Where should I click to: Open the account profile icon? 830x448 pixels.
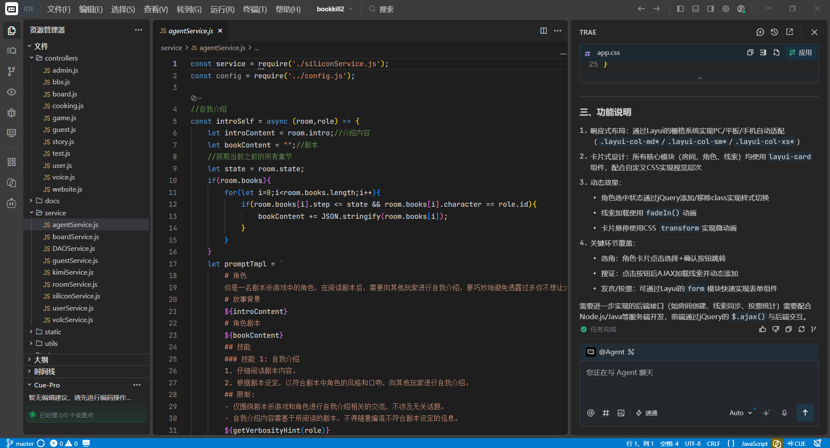click(741, 9)
